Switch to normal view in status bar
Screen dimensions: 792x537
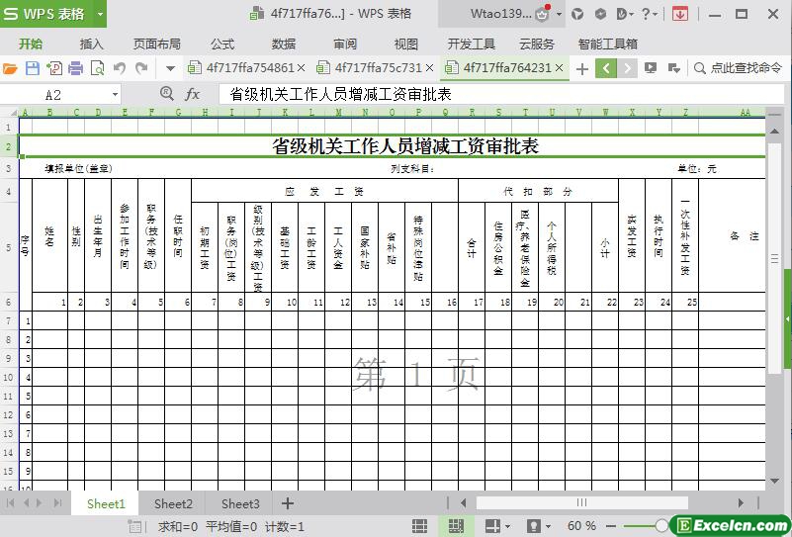point(419,526)
